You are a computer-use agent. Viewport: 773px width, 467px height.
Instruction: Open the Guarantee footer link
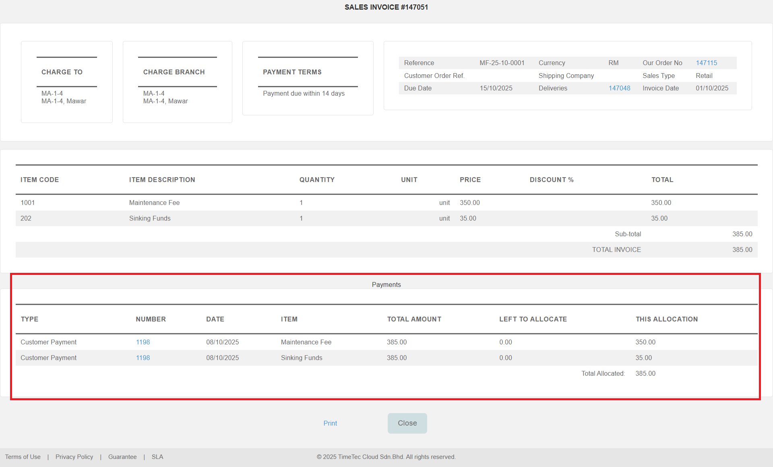122,457
